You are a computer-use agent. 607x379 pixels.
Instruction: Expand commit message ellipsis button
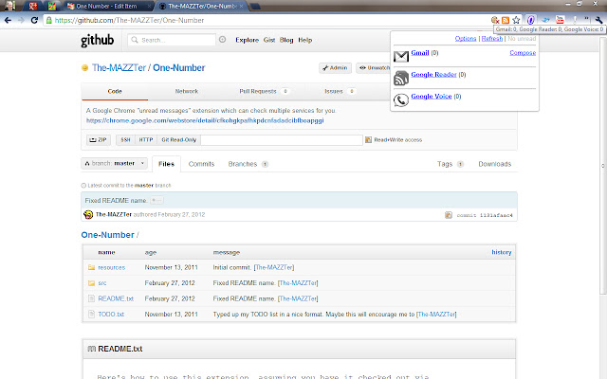point(156,200)
